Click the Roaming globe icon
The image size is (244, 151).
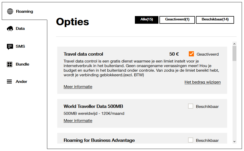[10, 11]
